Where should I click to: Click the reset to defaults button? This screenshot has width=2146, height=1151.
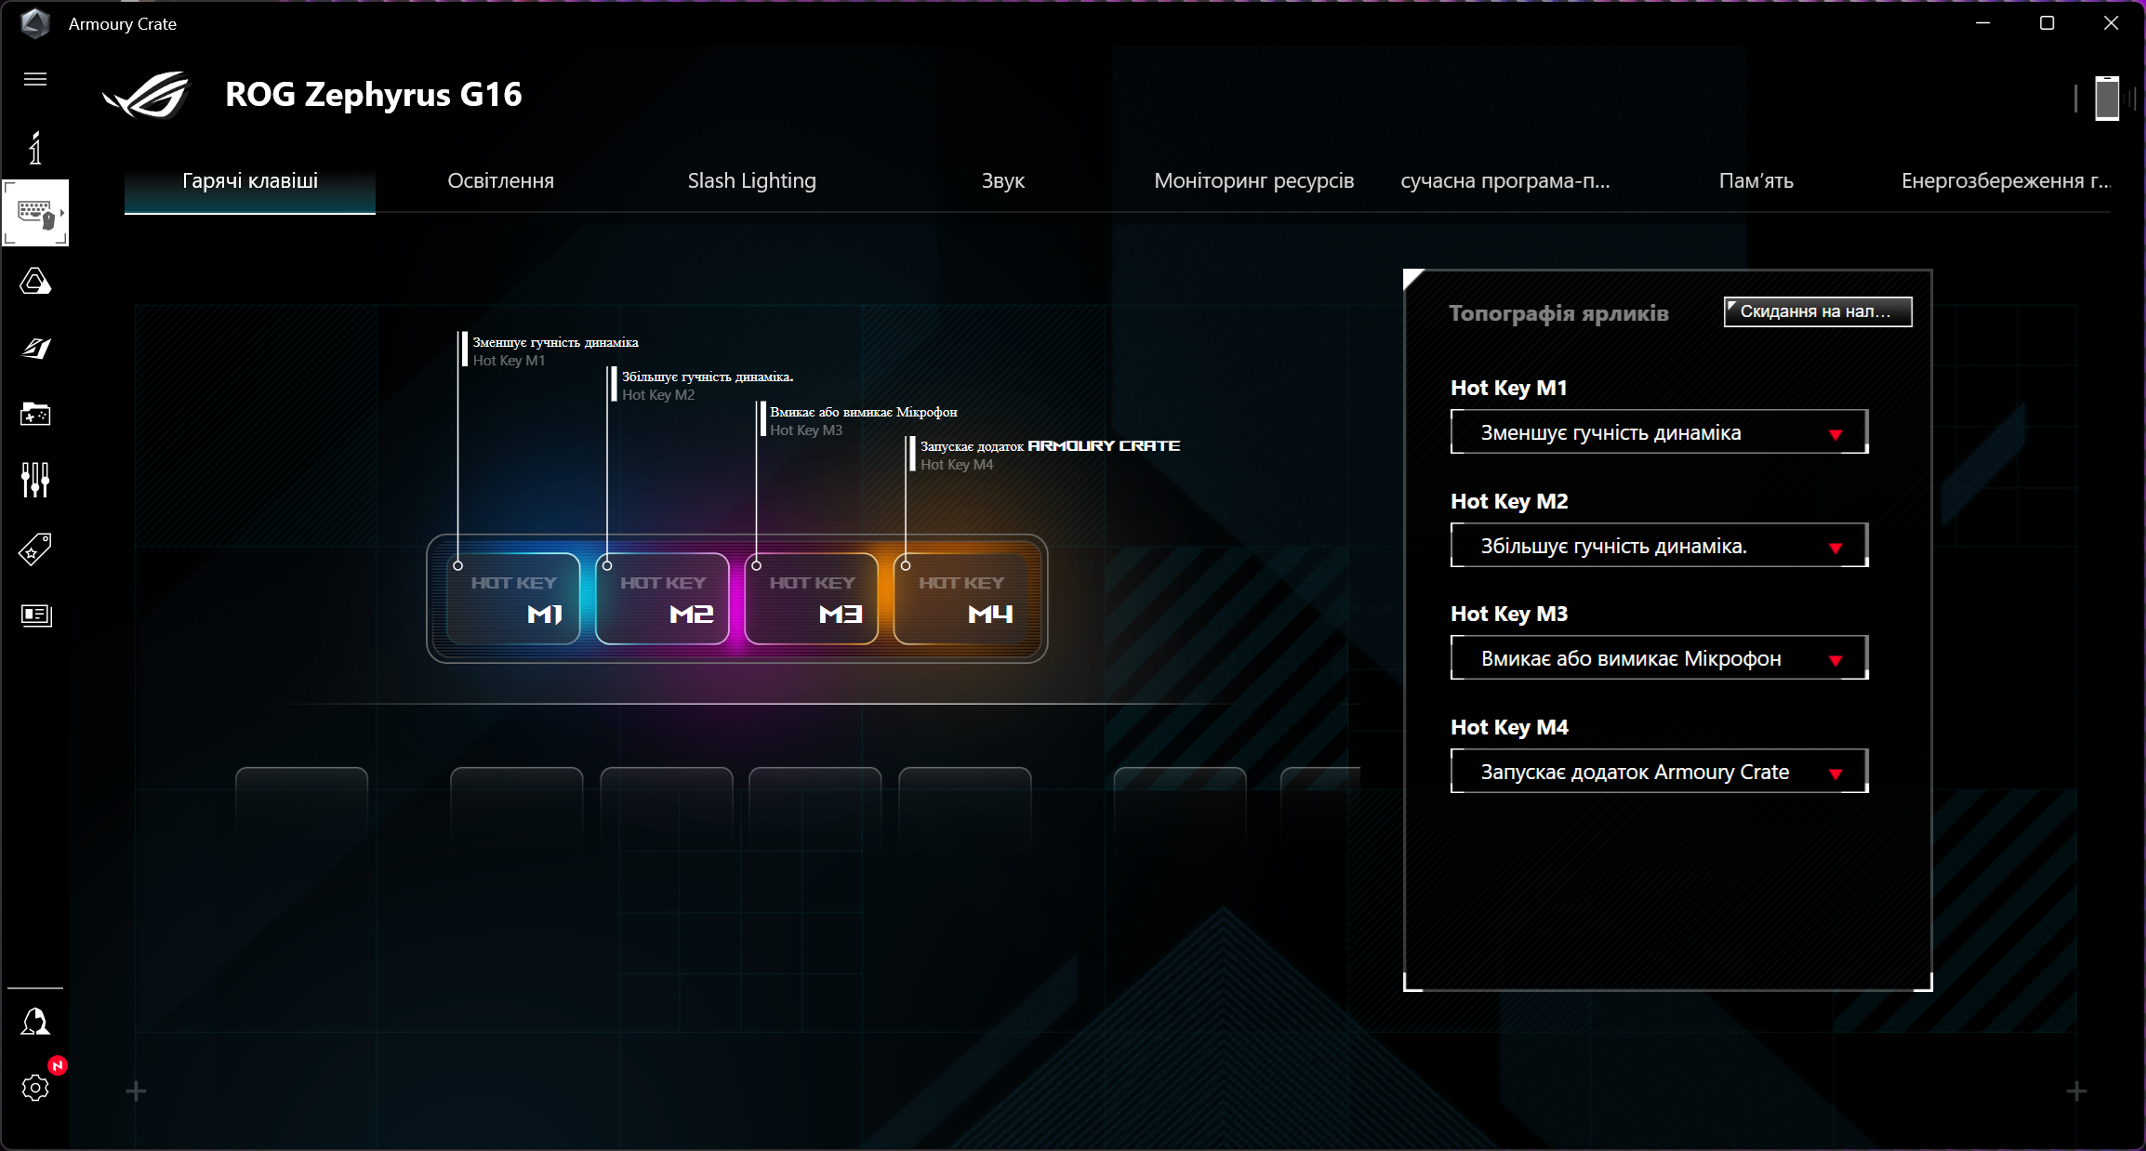point(1817,311)
